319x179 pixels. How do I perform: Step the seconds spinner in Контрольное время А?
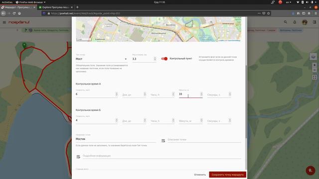(x=230, y=94)
